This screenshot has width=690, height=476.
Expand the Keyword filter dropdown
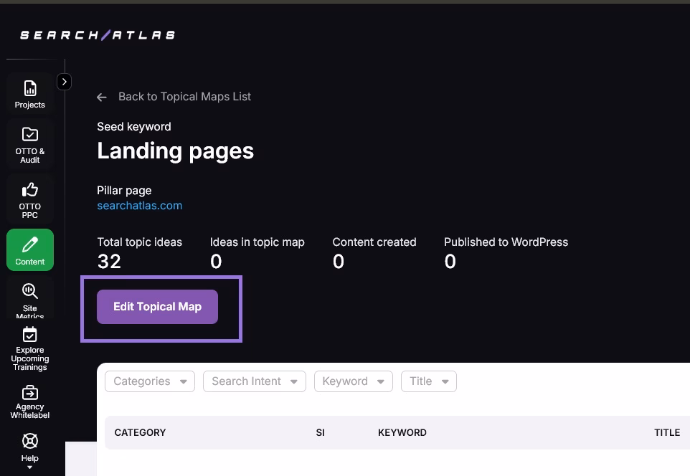pyautogui.click(x=353, y=381)
